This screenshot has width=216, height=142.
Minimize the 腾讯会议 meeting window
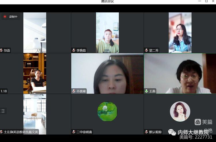(x=200, y=1)
